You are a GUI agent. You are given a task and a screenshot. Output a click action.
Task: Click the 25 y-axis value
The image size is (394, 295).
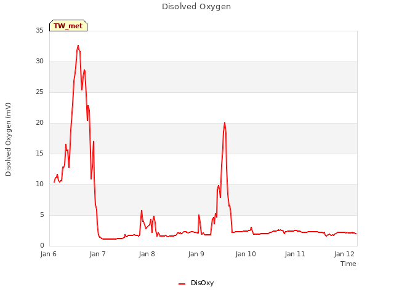(x=39, y=92)
